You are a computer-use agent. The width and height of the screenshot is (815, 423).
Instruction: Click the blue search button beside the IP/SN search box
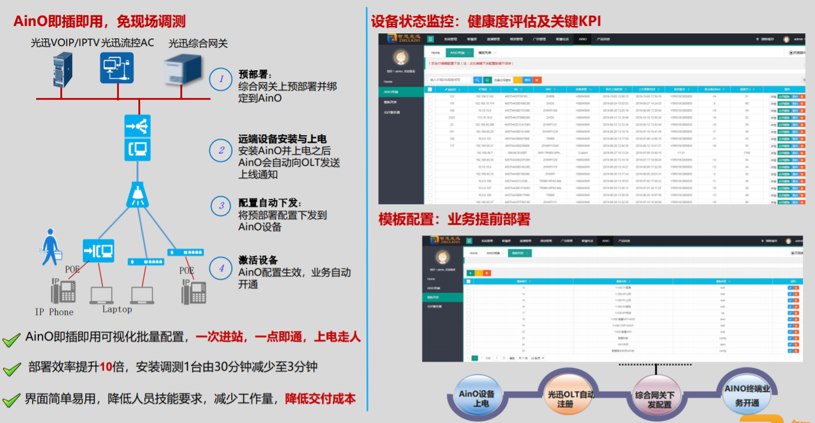coord(478,80)
